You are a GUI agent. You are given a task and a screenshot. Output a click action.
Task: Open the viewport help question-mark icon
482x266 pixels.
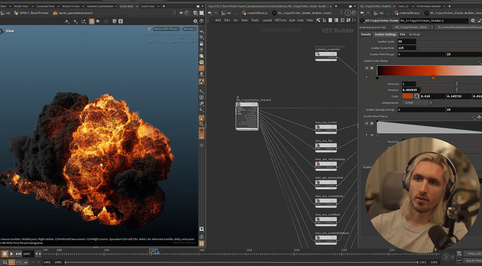click(202, 21)
